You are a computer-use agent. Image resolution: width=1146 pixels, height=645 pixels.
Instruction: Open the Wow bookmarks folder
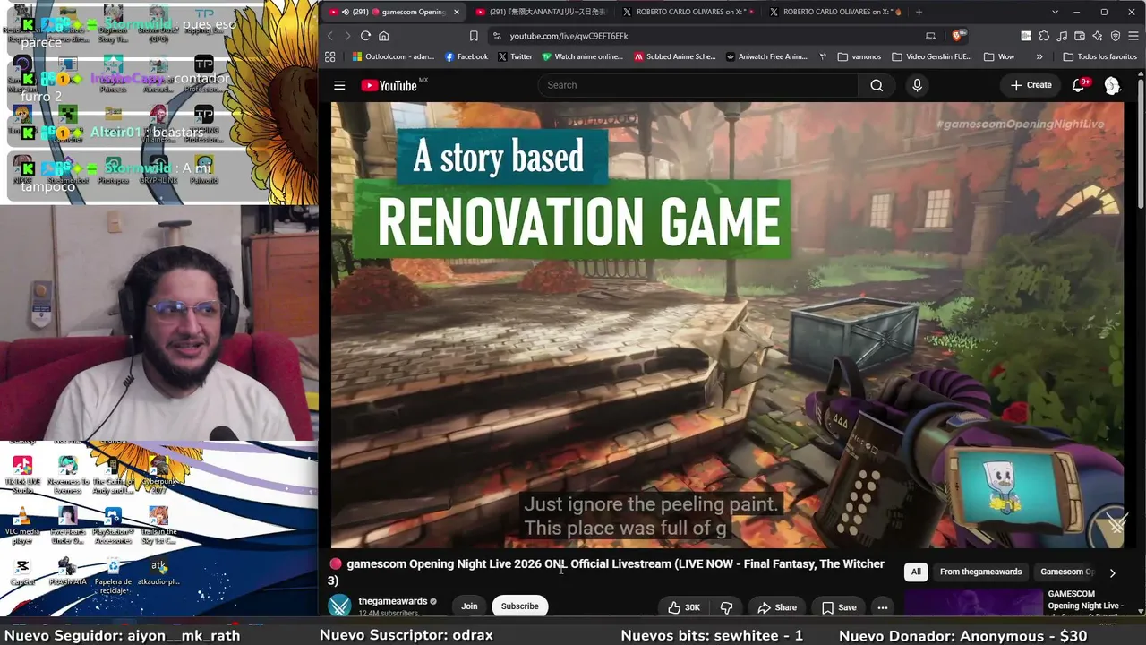(x=998, y=56)
